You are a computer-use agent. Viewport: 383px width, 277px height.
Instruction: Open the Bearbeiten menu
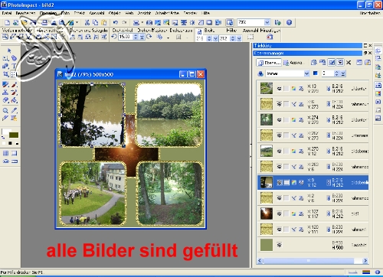[25, 13]
